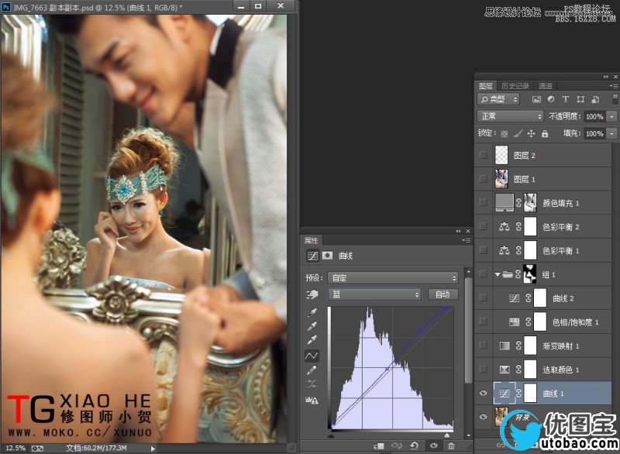Filter layers by shape icon
Screen dimensions: 620x454
click(x=580, y=99)
